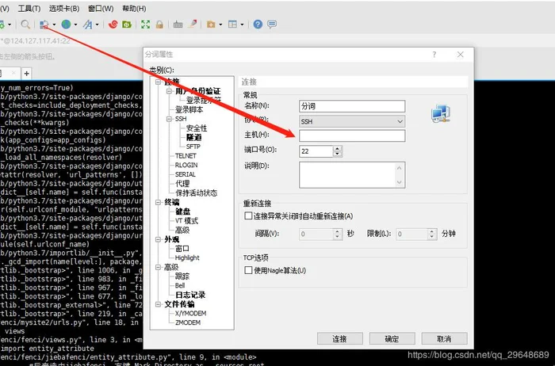
Task: Collapse the 文件传输 tree category
Action: pos(159,303)
